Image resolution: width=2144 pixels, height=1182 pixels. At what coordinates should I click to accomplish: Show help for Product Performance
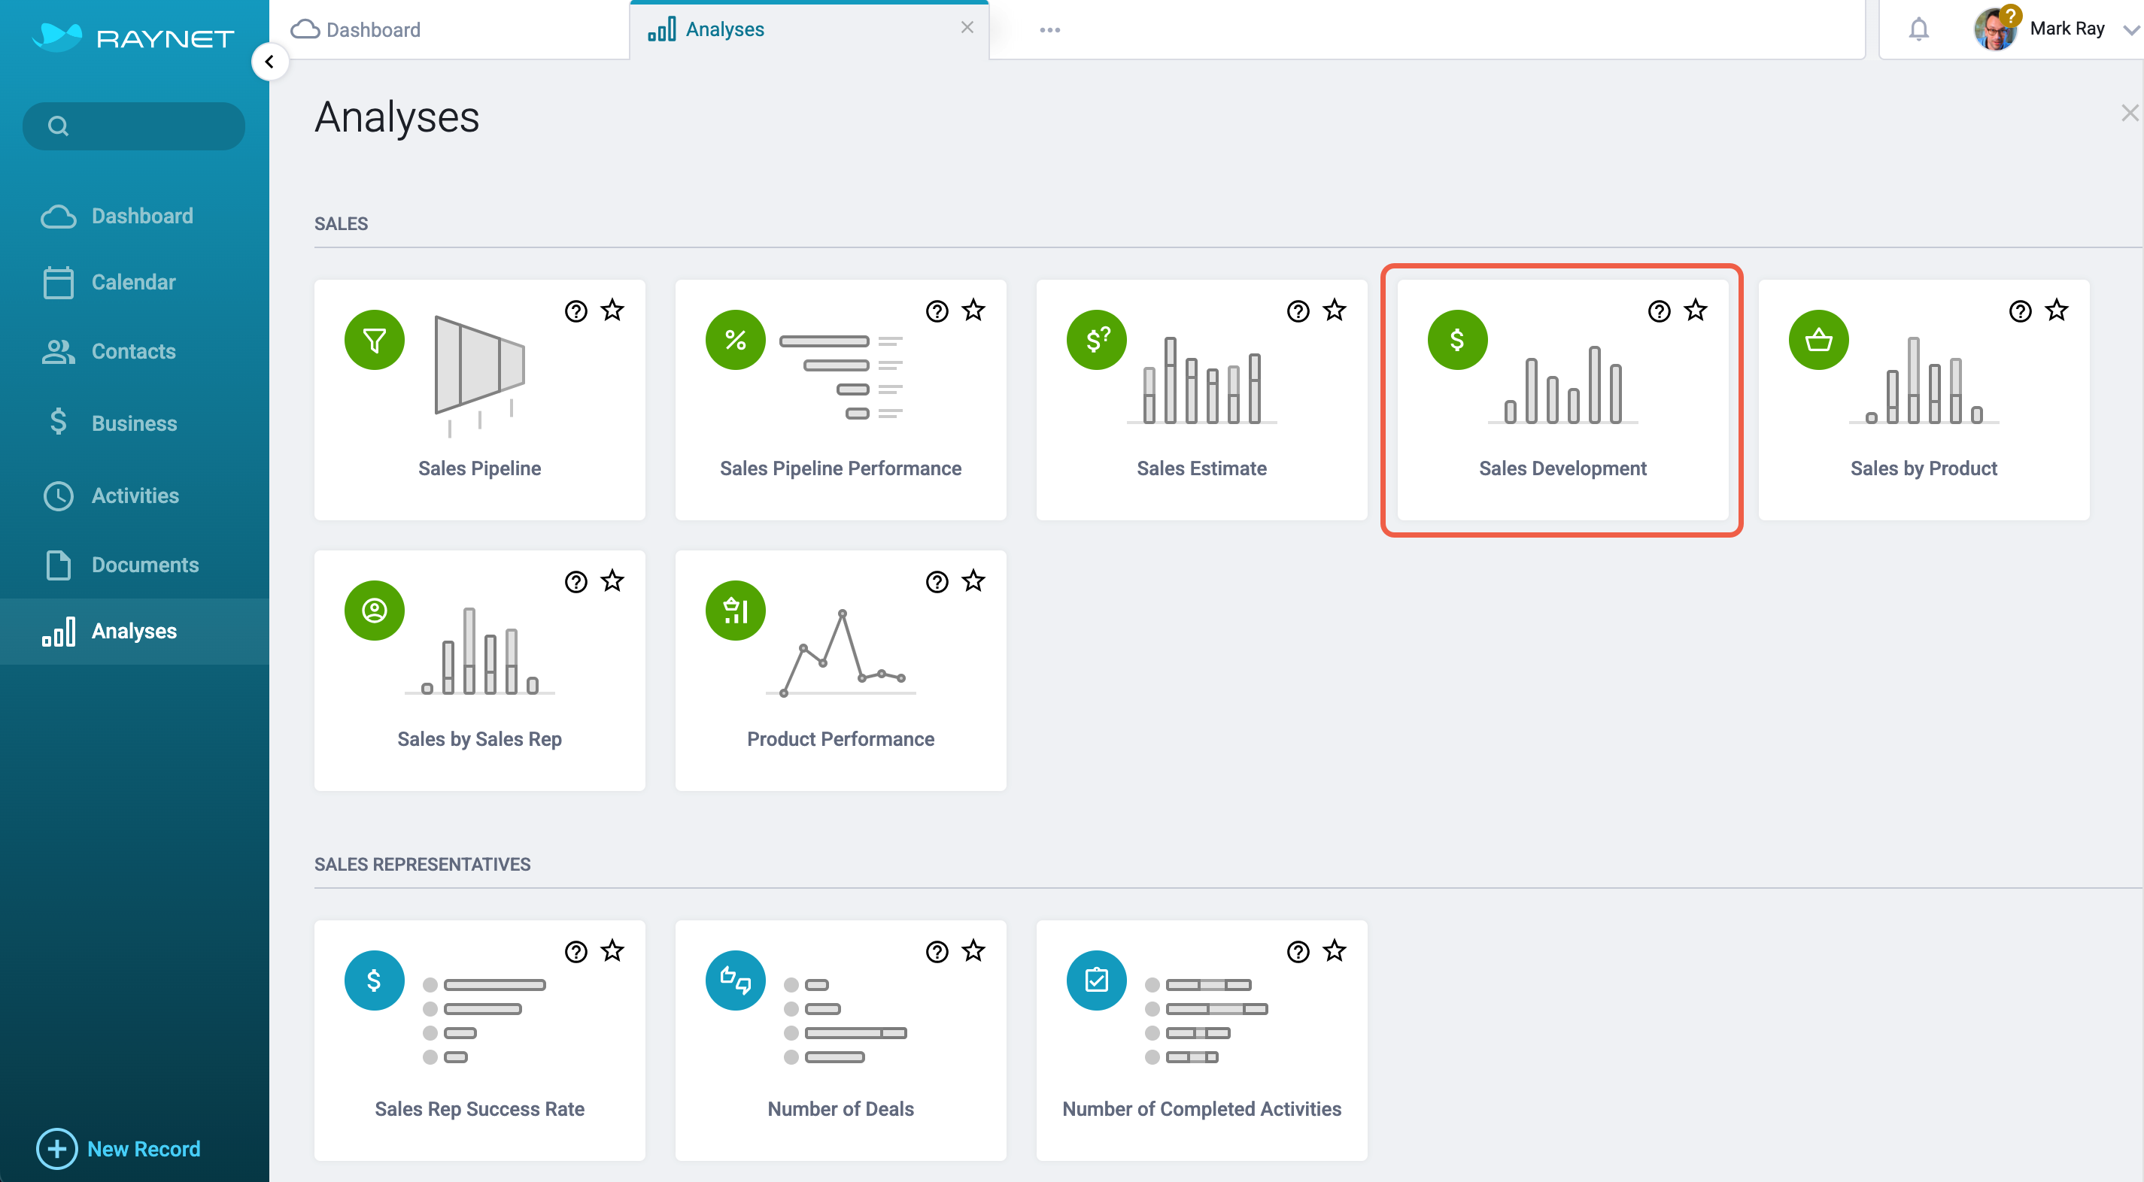click(937, 581)
